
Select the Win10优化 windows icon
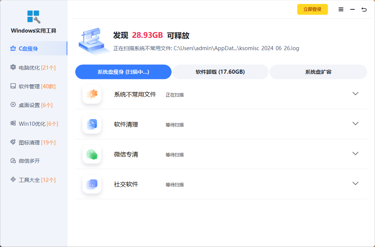(13, 123)
